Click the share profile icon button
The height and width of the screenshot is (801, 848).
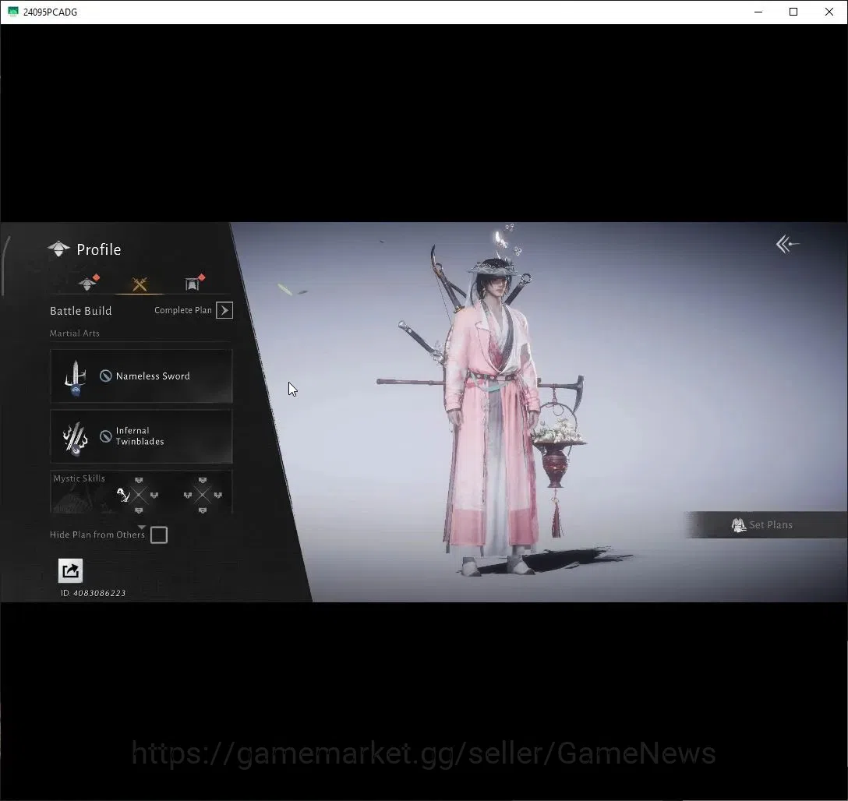click(x=70, y=571)
